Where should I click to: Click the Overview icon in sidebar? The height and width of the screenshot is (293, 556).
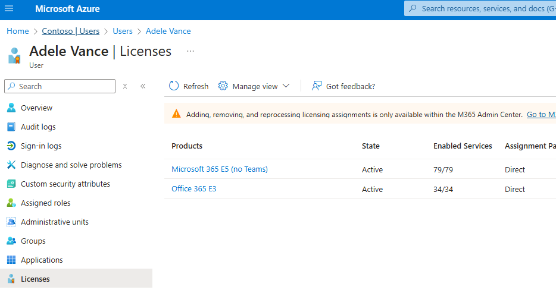pos(11,108)
